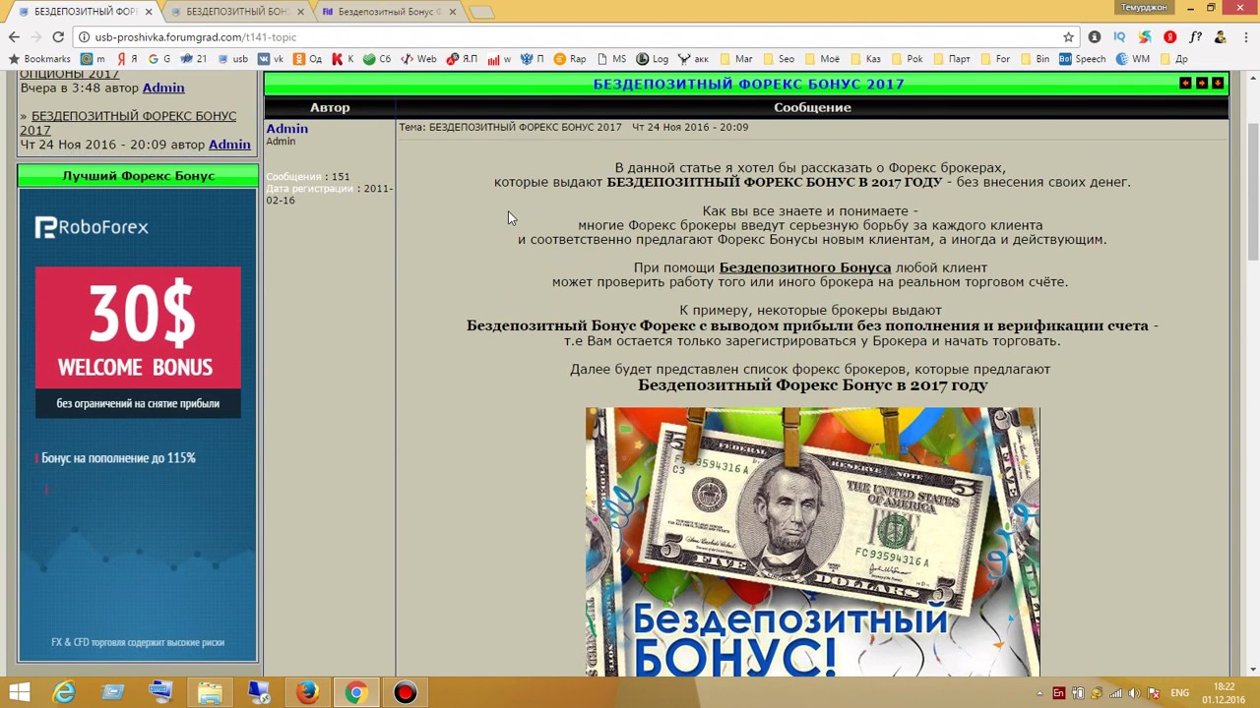Screen dimensions: 1260x708
Task: Click Admin link next to Вчера в 3:48
Action: coord(163,88)
